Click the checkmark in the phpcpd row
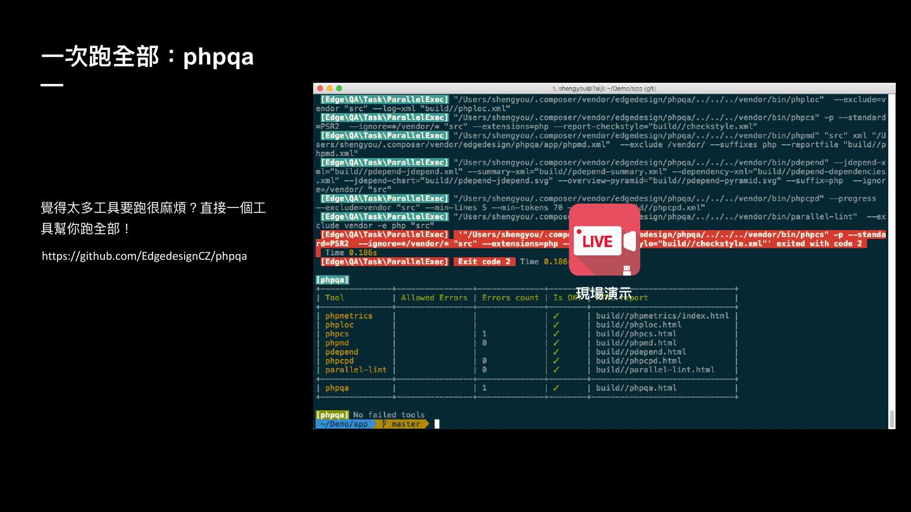This screenshot has height=512, width=911. tap(556, 361)
